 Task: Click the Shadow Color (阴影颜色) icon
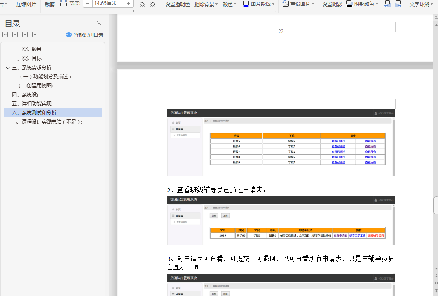click(349, 4)
